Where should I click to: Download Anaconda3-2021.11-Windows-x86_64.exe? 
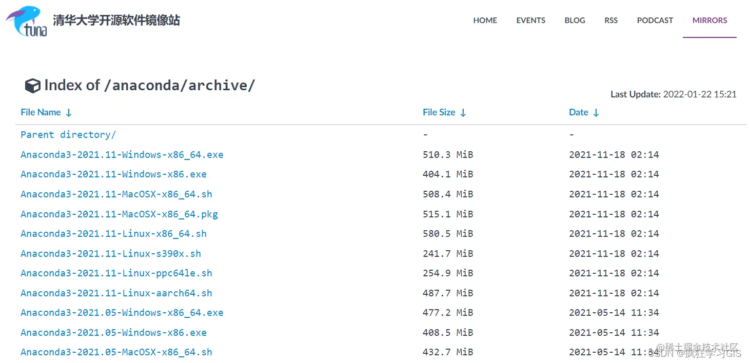[122, 155]
